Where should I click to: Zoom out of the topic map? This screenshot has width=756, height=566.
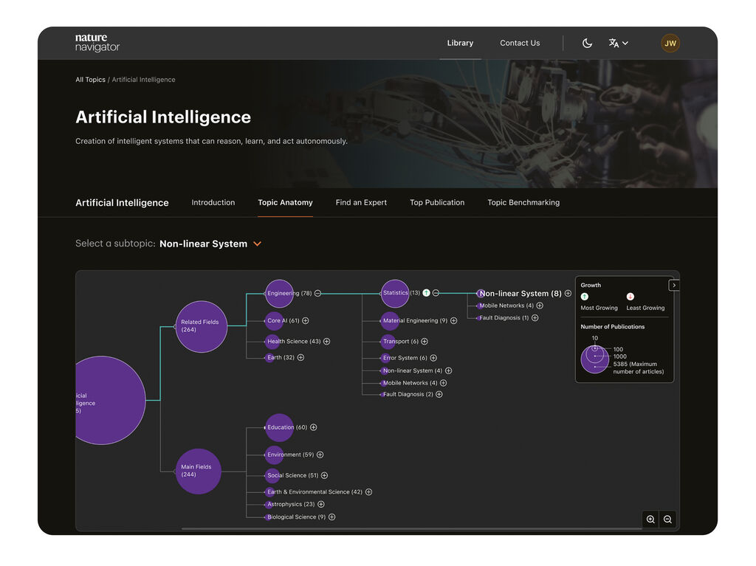coord(667,520)
